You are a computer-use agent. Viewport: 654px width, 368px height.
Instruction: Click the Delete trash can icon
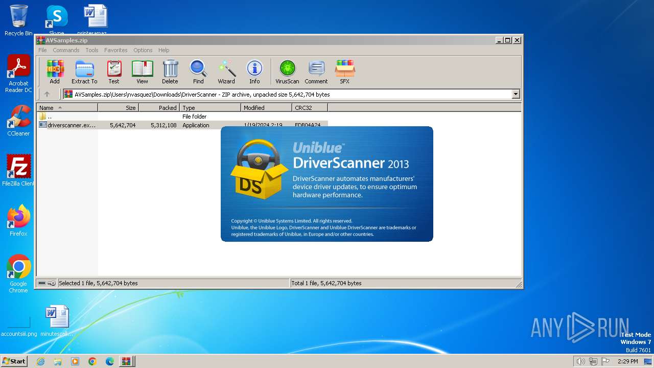pyautogui.click(x=170, y=72)
